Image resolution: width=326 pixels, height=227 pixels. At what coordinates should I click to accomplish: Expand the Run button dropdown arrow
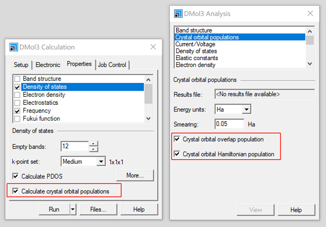(x=73, y=210)
